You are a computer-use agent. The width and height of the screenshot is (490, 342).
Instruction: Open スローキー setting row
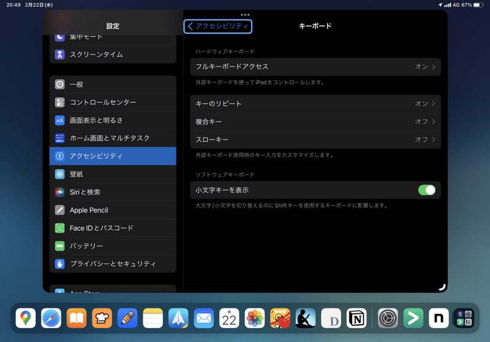[x=315, y=139]
